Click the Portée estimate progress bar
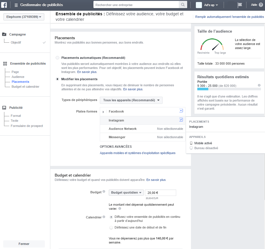Image resolution: width=265 pixels, height=249 pixels. point(229,89)
